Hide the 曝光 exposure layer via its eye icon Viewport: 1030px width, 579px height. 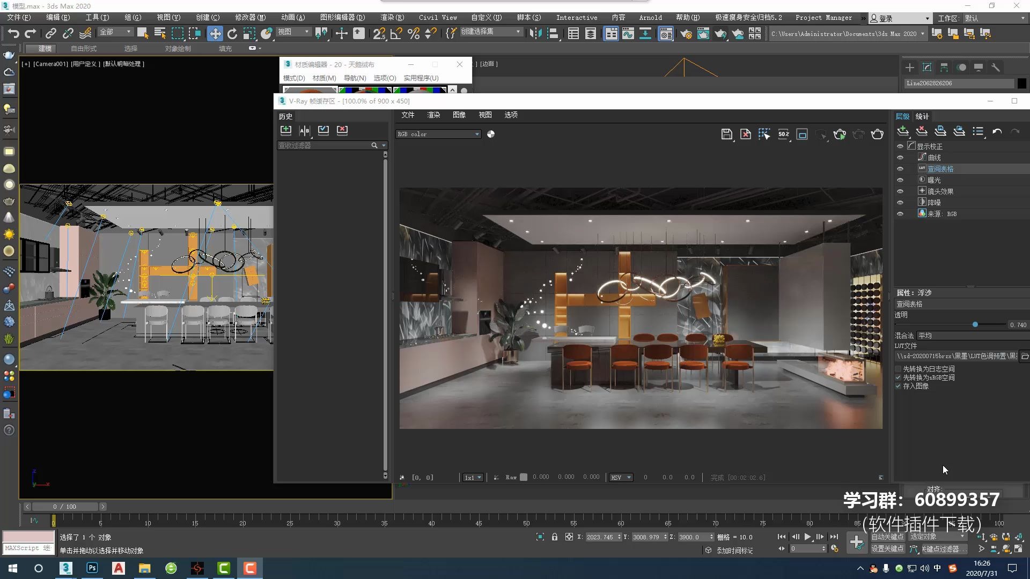[900, 180]
